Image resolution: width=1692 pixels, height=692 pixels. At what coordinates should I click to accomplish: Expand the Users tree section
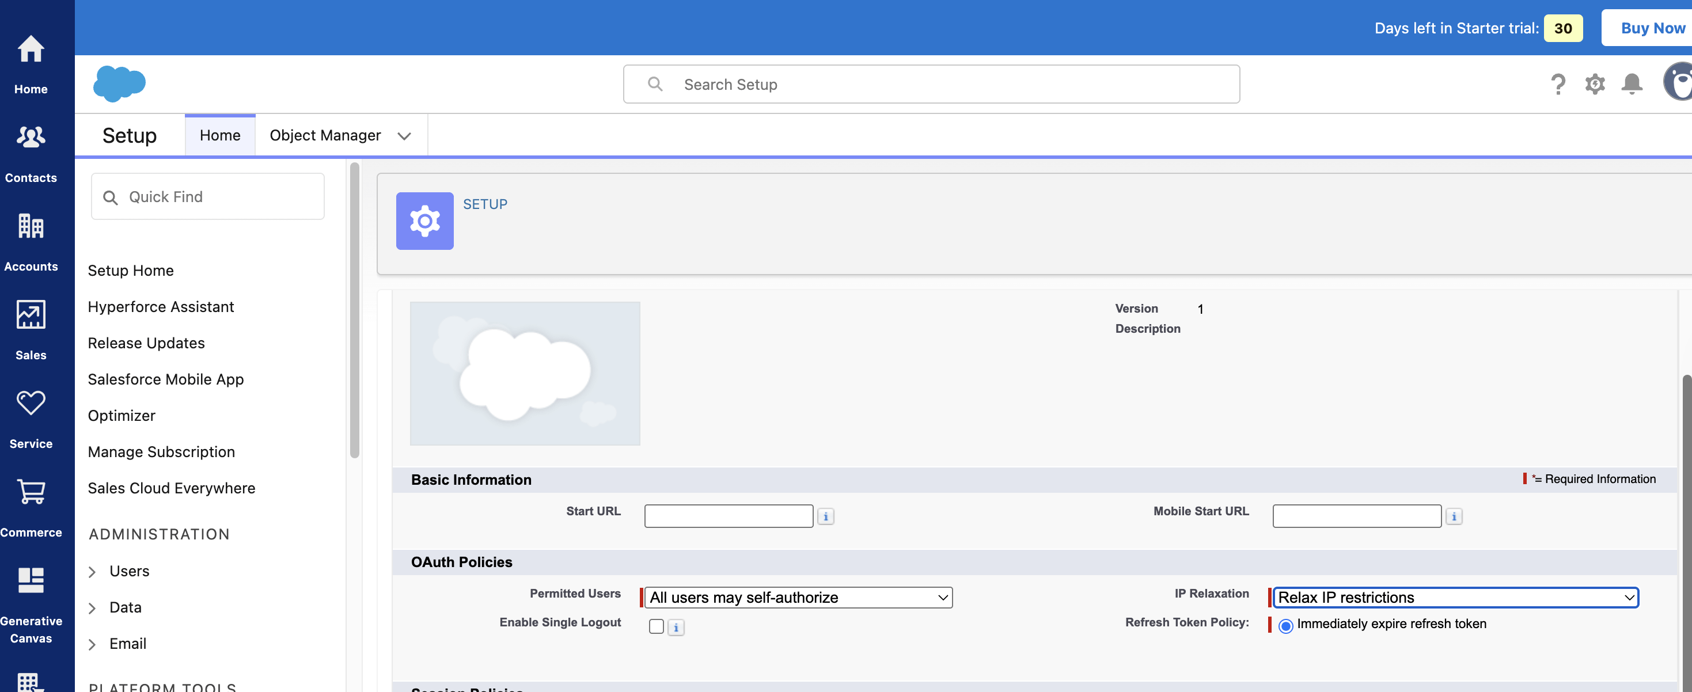[93, 572]
